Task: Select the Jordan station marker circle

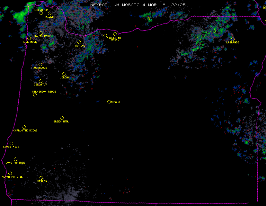Action: [x=64, y=74]
